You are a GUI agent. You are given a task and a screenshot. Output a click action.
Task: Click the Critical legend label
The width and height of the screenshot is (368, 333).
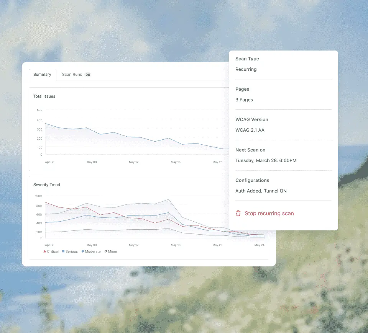click(53, 251)
